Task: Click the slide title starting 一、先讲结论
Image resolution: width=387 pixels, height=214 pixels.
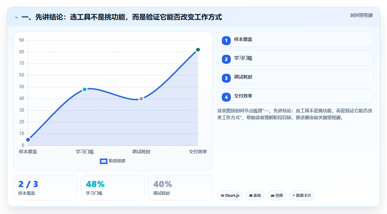Action: pos(122,17)
